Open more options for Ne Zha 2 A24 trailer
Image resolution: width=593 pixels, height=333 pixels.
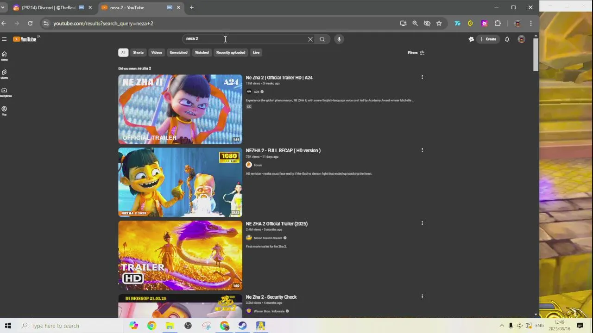pos(422,77)
